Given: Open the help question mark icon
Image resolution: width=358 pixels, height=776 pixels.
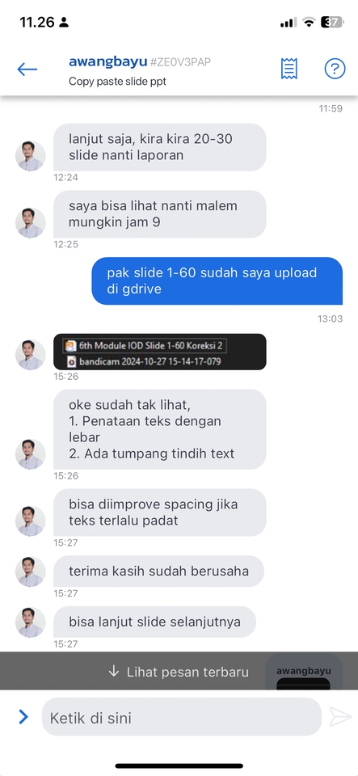Looking at the screenshot, I should (x=335, y=68).
